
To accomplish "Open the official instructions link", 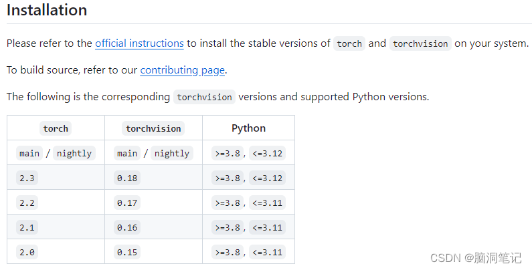I will (139, 43).
